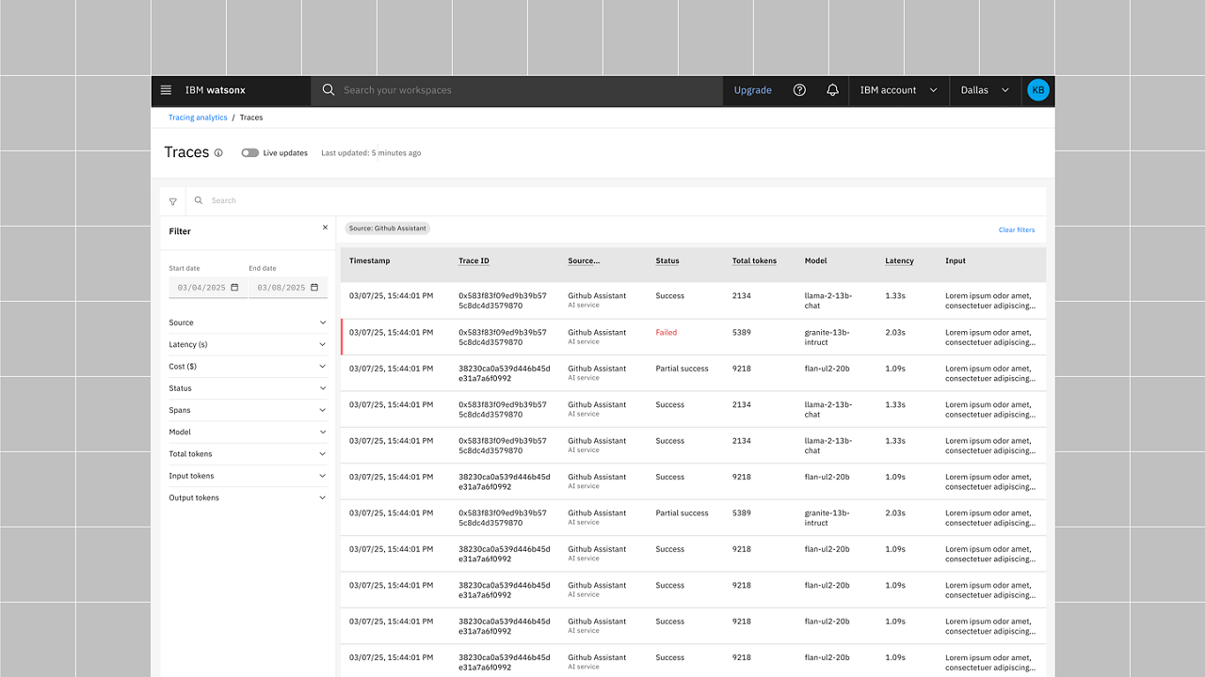Click Clear filters
The height and width of the screenshot is (677, 1205).
pos(1017,230)
